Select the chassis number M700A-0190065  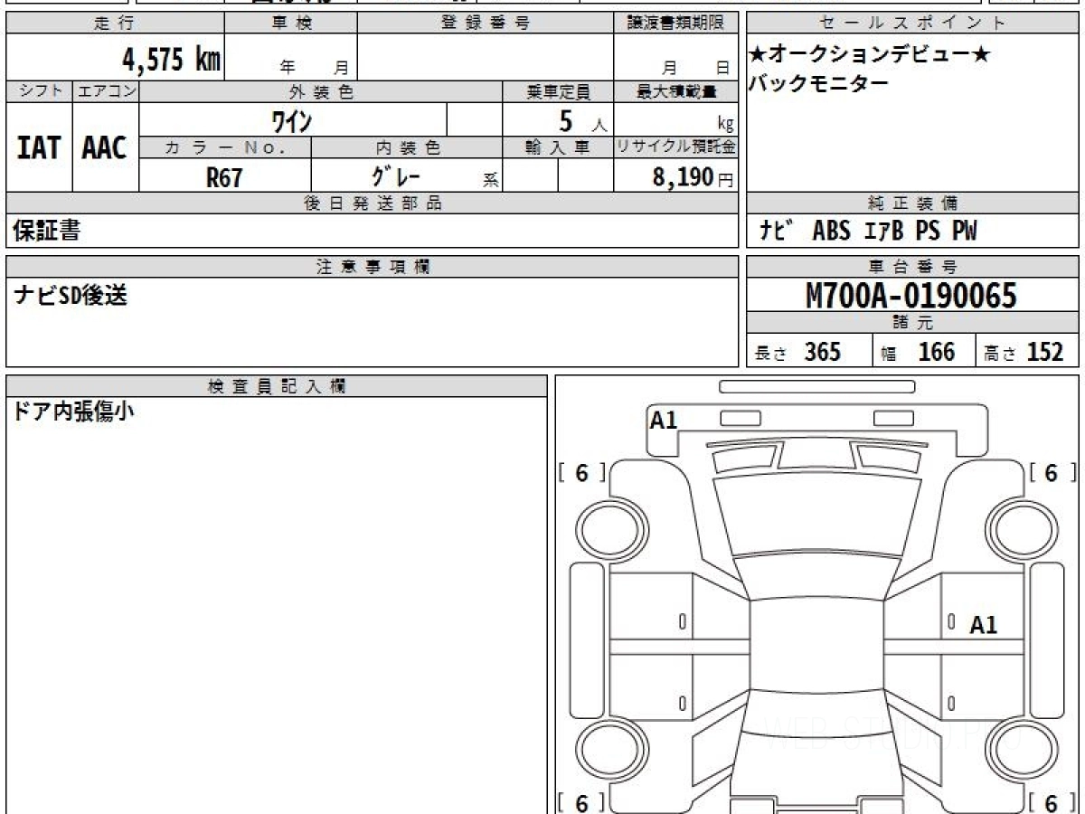click(911, 296)
